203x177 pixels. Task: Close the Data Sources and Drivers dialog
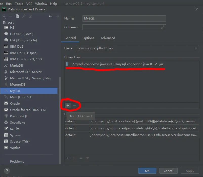[x=196, y=9]
